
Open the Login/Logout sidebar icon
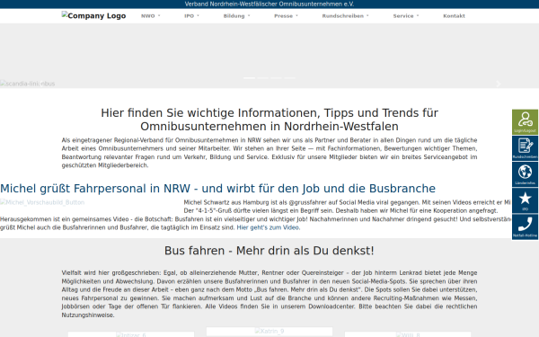point(525,122)
